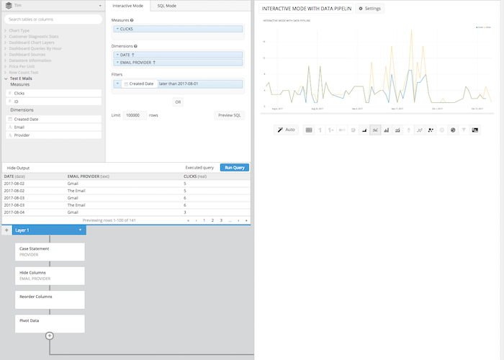The height and width of the screenshot is (360, 504).
Task: Select the Pie chart type icon
Action: [353, 130]
